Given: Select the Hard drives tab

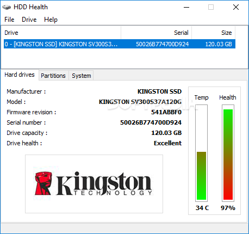Looking at the screenshot, I should tap(20, 75).
